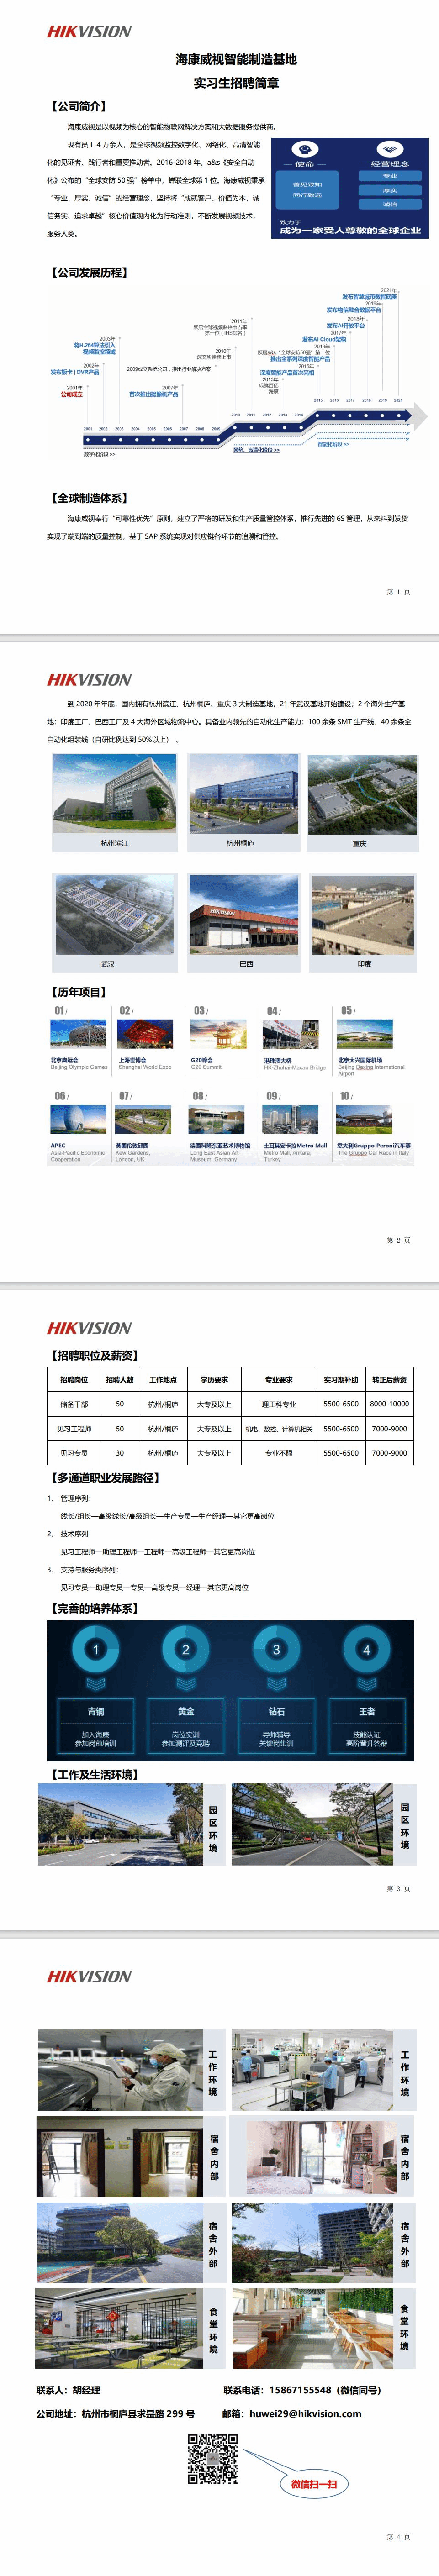This screenshot has width=439, height=2576.
Task: Click the number 1 circle above 青铜
Action: pos(96,1649)
